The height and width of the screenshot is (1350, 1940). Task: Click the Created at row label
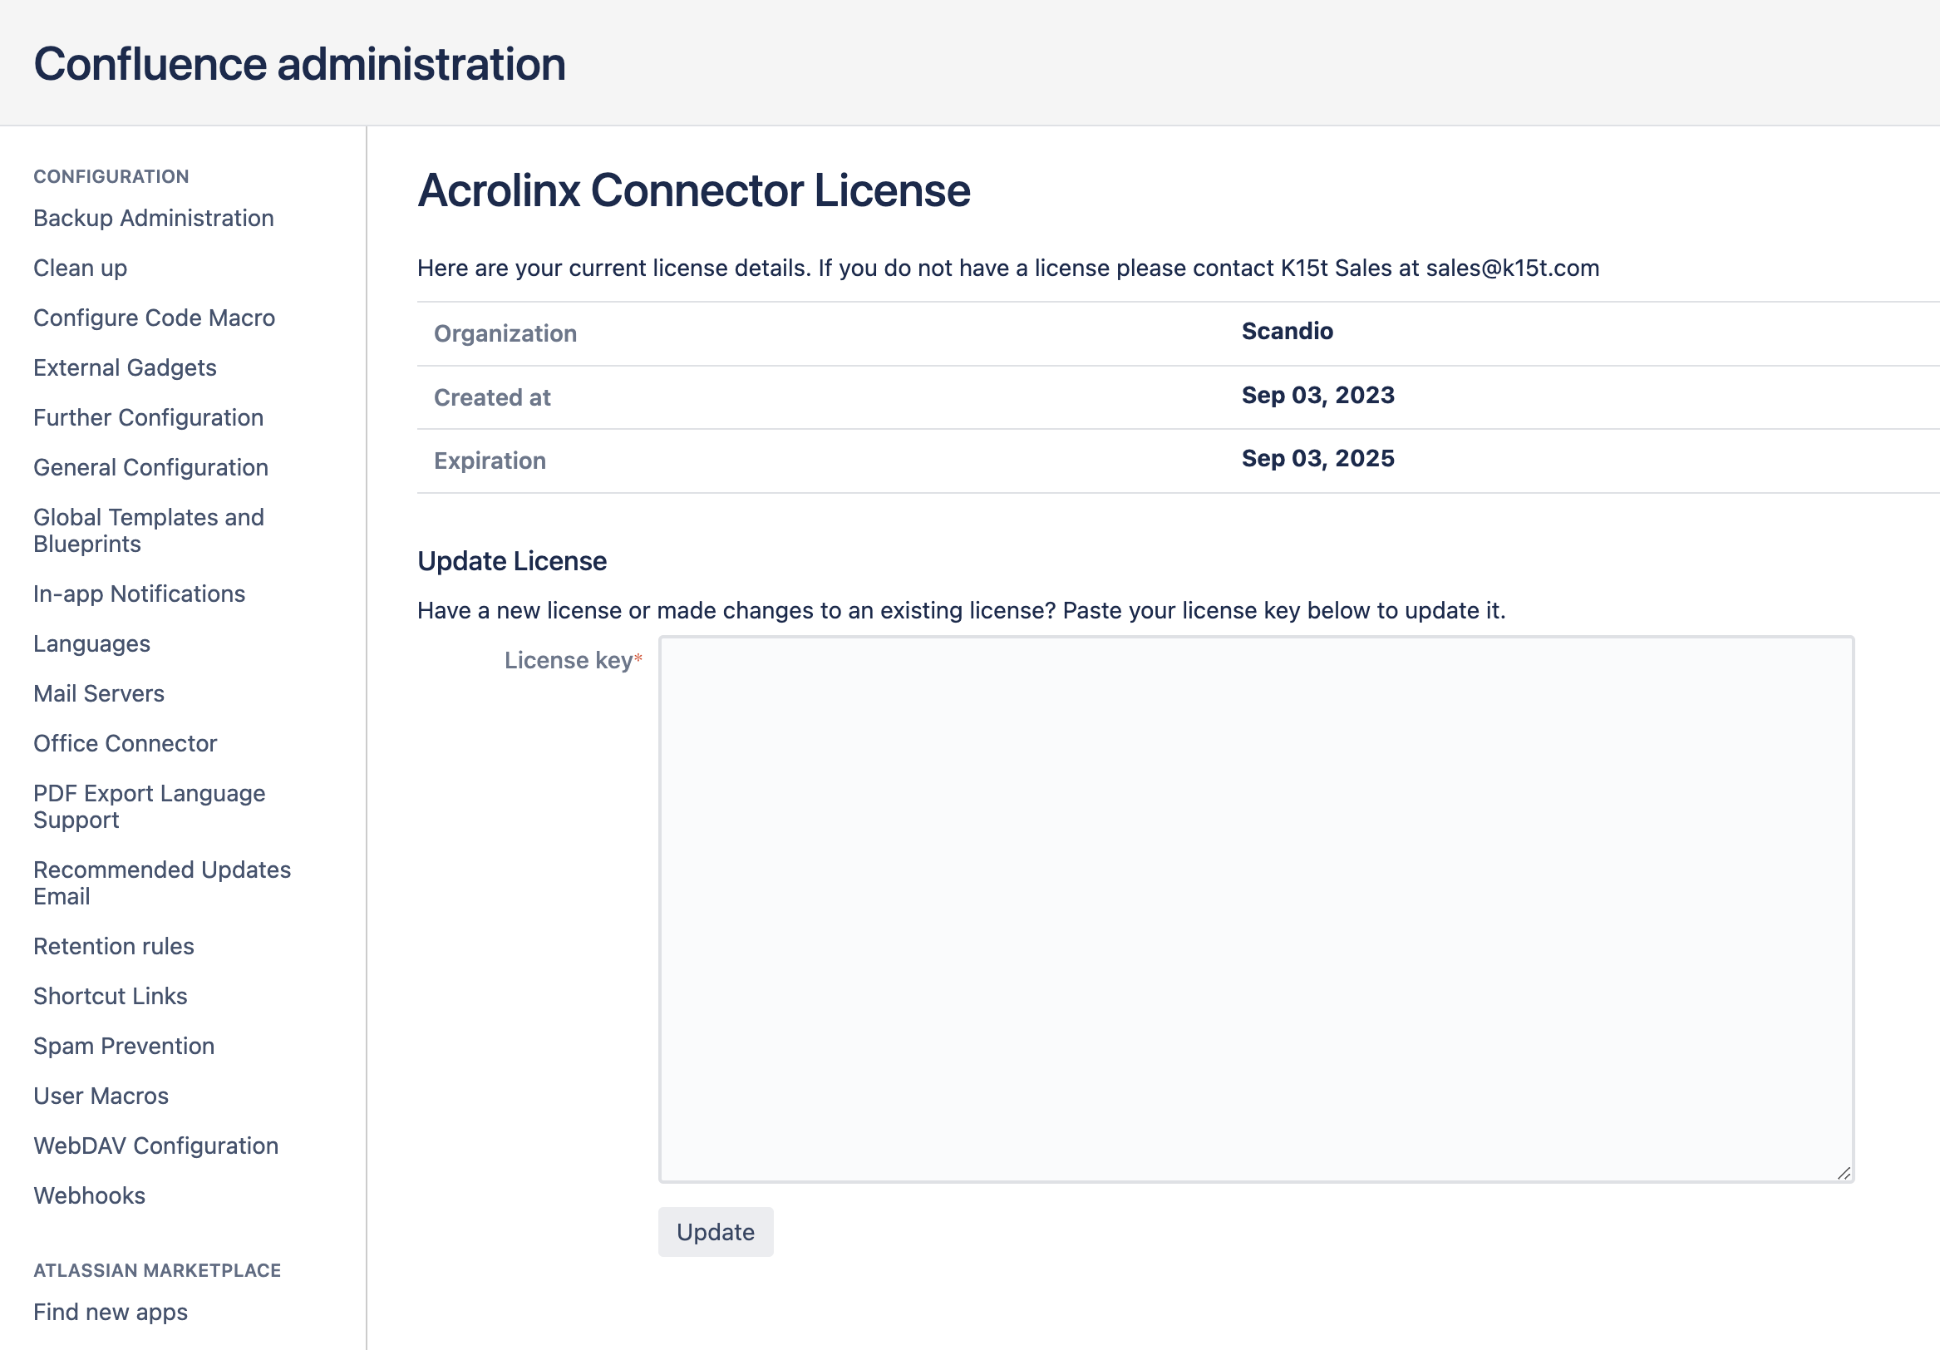tap(492, 397)
